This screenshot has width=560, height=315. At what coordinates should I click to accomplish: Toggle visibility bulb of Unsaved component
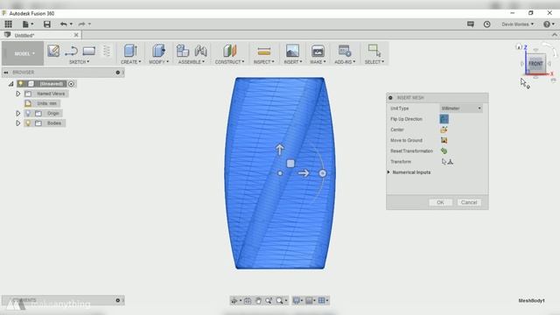pyautogui.click(x=21, y=84)
